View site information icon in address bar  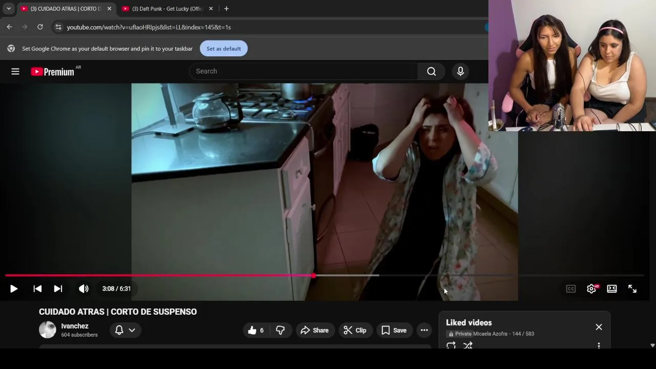(x=58, y=27)
